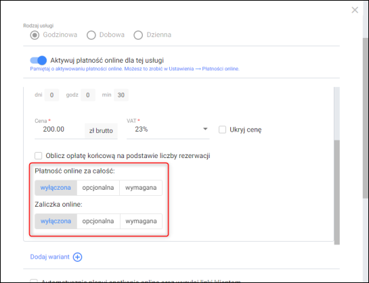Image resolution: width=369 pixels, height=283 pixels.
Task: Open the VAT 23% dropdown arrow
Action: pos(205,129)
